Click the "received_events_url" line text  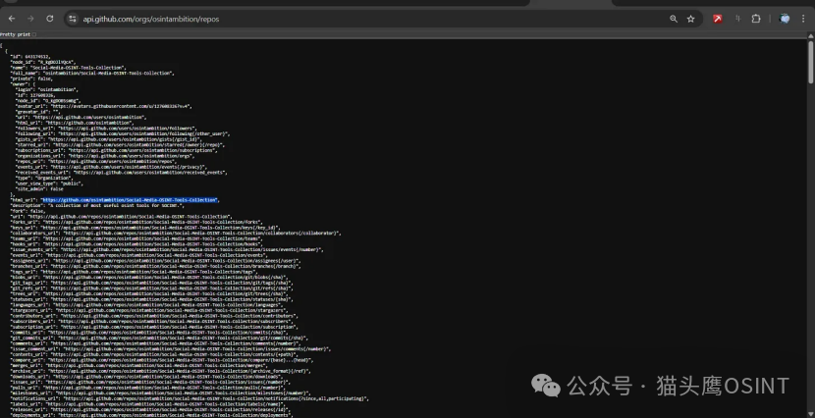(122, 173)
